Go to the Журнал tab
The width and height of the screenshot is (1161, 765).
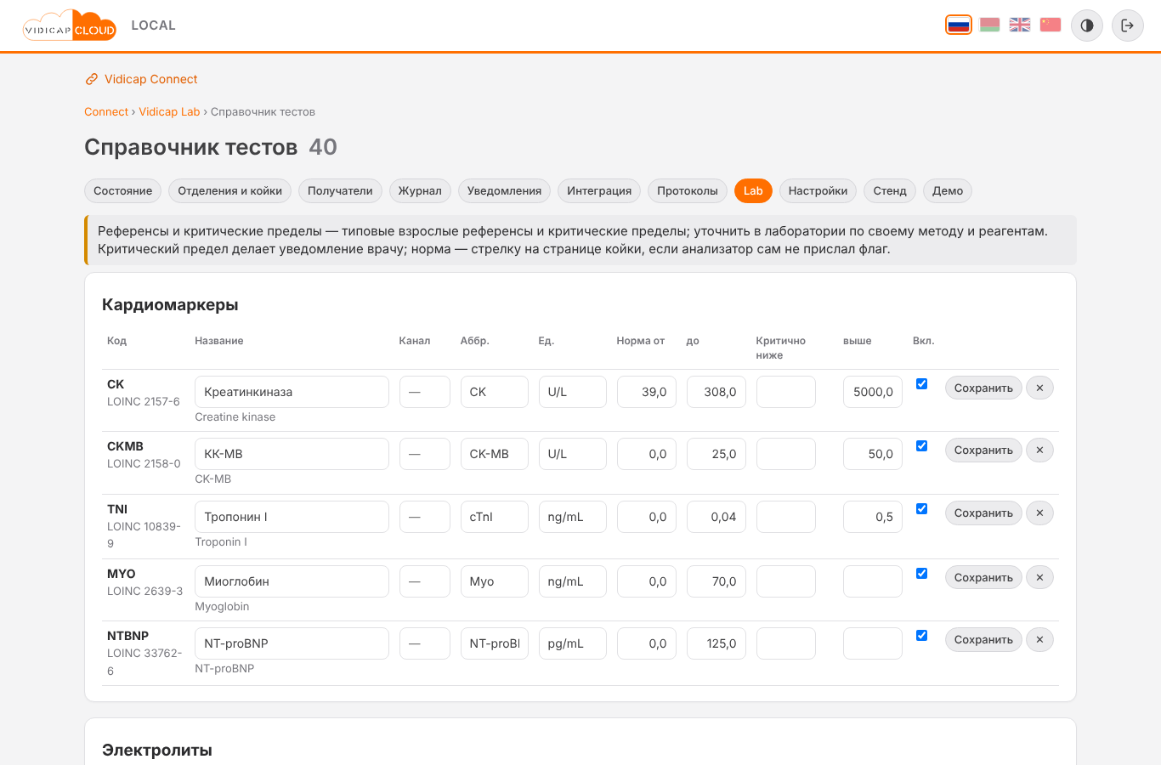pyautogui.click(x=421, y=190)
